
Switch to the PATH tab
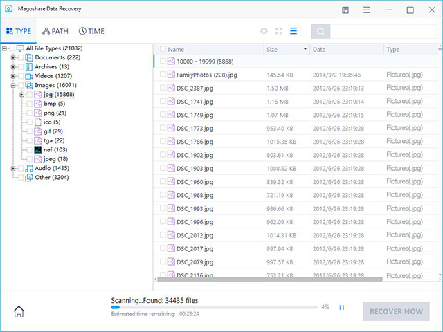click(x=55, y=31)
